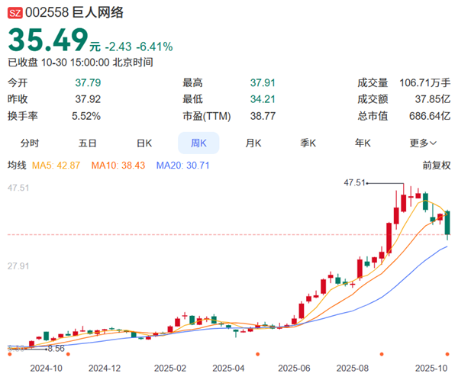Viewport: 458px width, 380px height.
Task: Click the red SZ exchange badge icon
Action: [15, 13]
